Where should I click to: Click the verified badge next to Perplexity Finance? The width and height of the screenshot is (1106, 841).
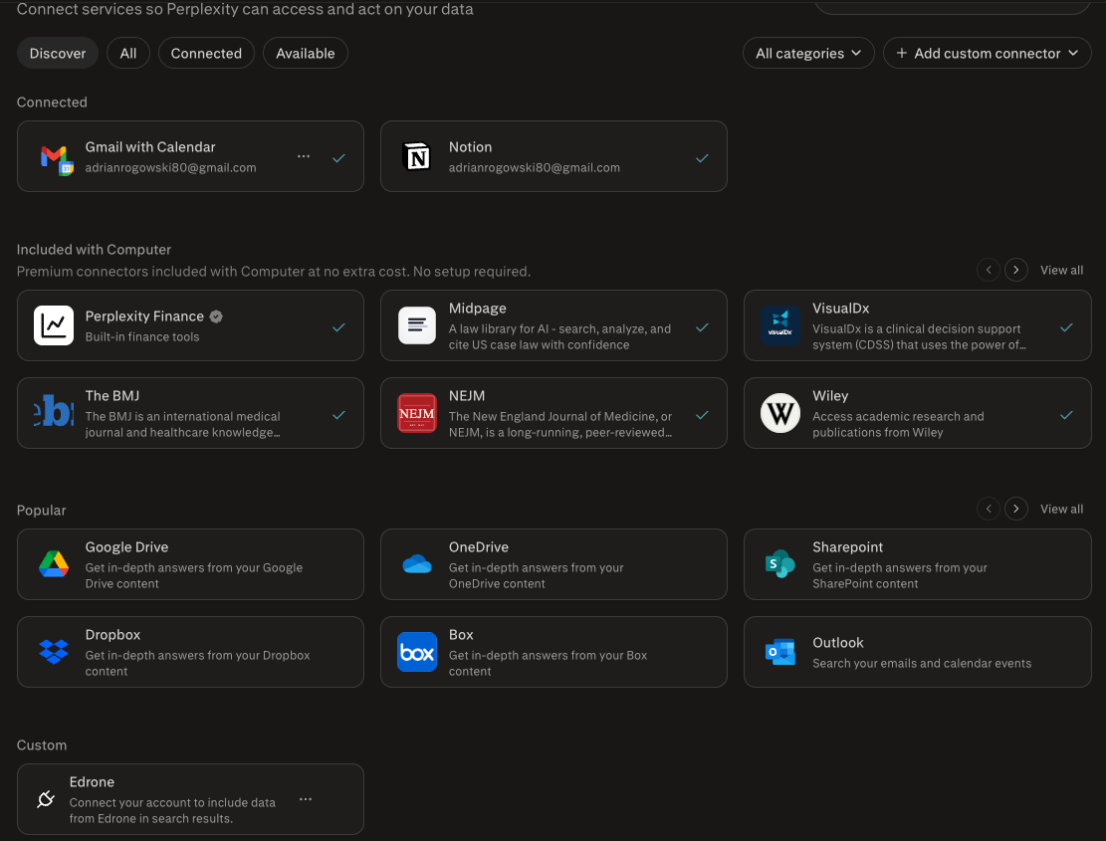[x=217, y=316]
